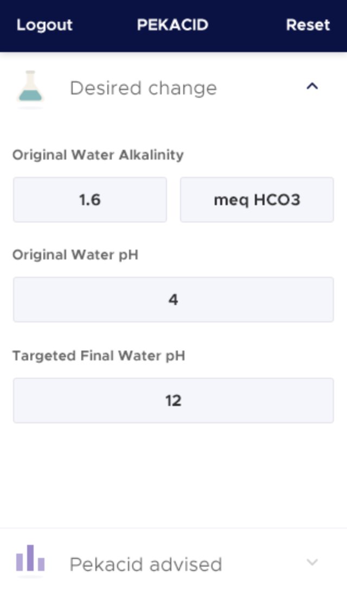Click the divider line above Pekacid advised
The height and width of the screenshot is (597, 347).
pos(173,528)
